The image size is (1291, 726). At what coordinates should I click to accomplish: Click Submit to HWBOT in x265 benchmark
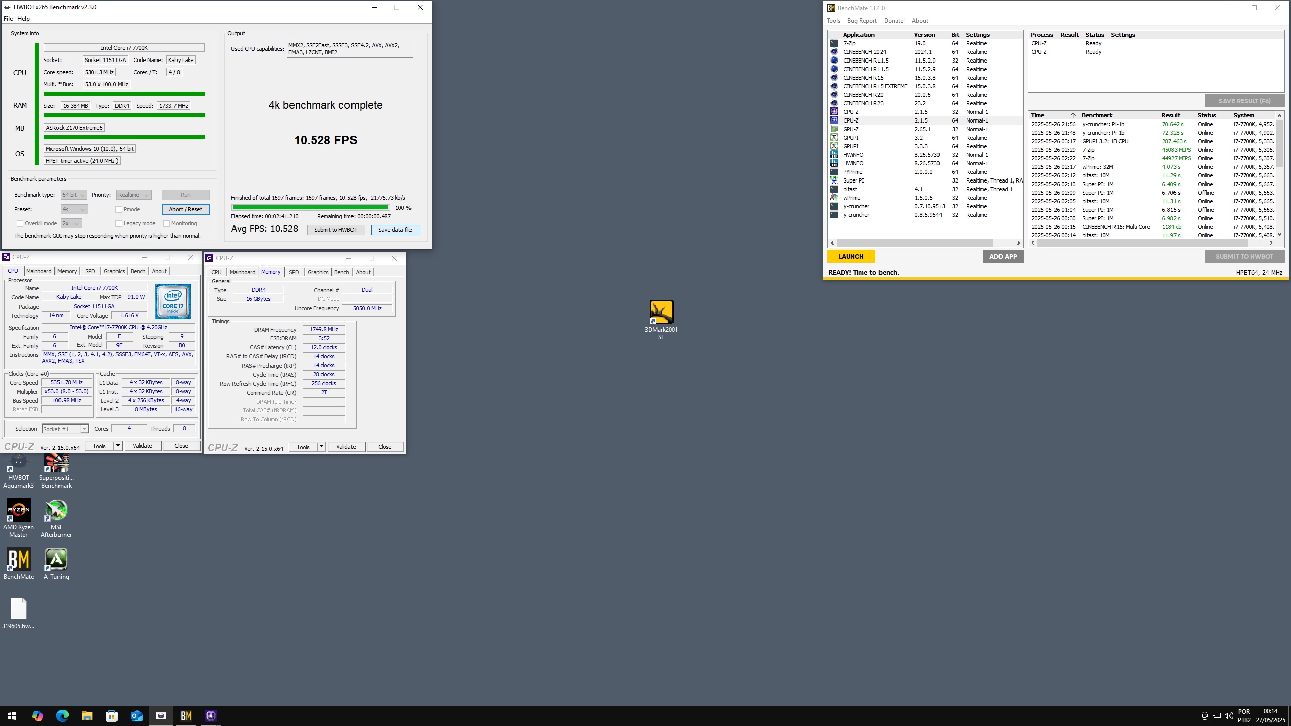[x=336, y=230]
